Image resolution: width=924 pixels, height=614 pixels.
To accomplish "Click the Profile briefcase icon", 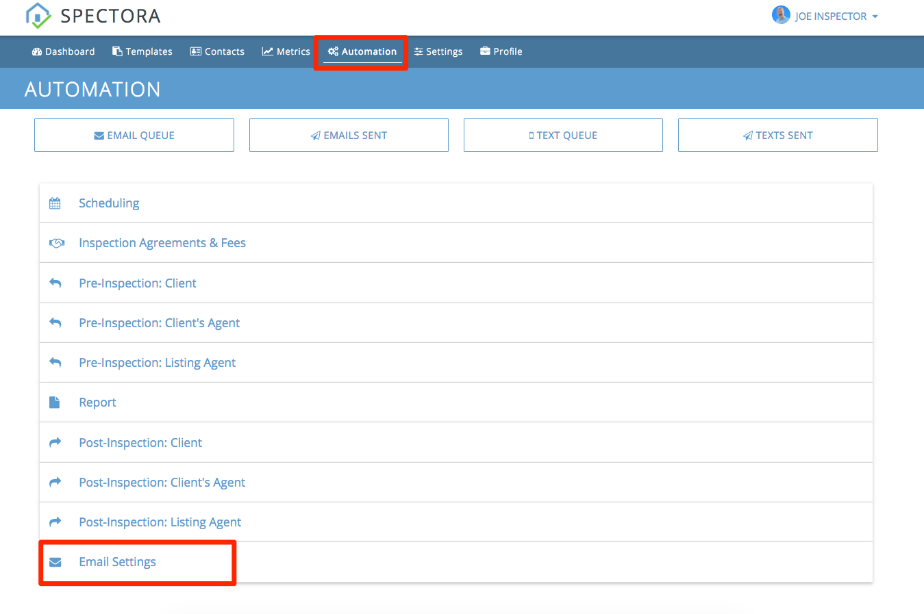I will pyautogui.click(x=485, y=51).
